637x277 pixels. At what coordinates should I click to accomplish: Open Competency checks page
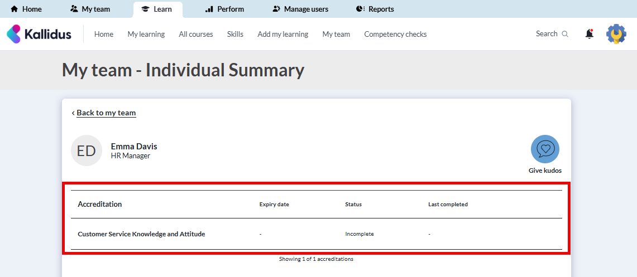395,34
